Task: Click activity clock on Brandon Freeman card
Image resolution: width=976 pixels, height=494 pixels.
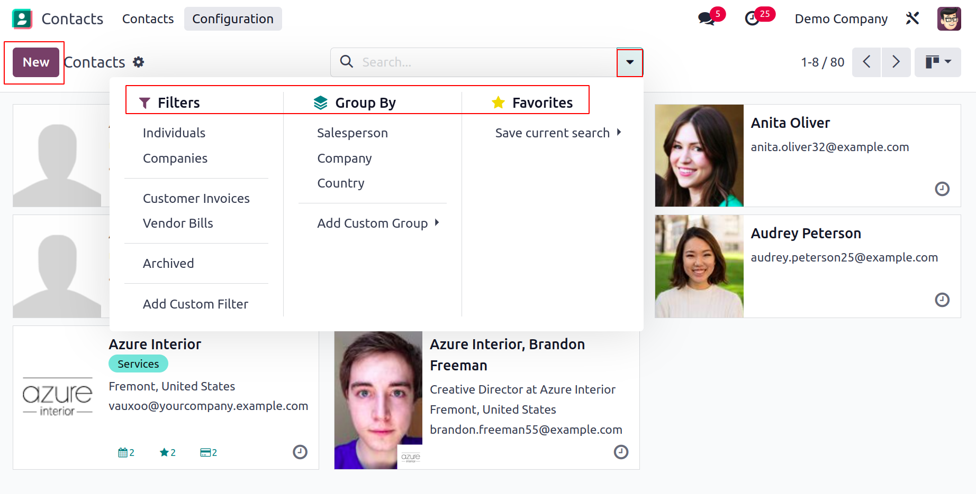Action: [621, 452]
